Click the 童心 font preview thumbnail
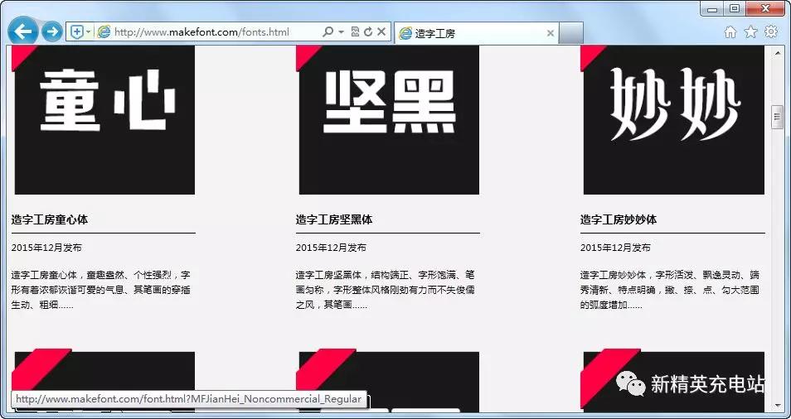 pyautogui.click(x=104, y=120)
